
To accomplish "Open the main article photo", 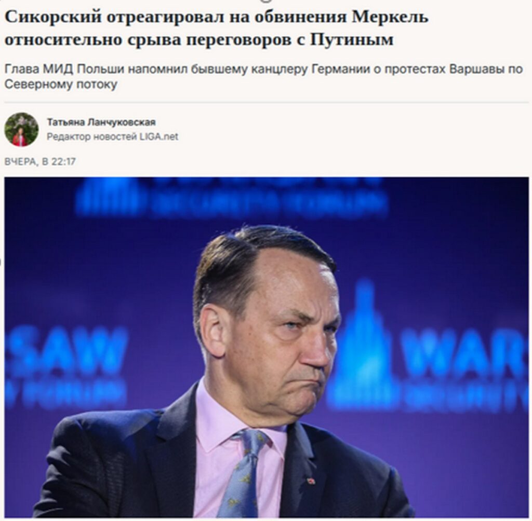I will (267, 347).
